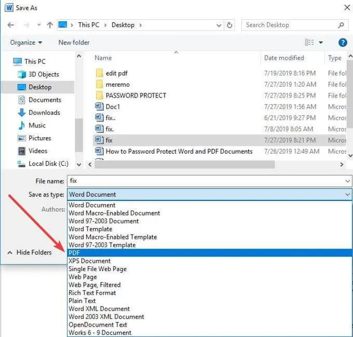Open Videos in sidebar
Viewport: 353px width, 337px height.
point(33,151)
